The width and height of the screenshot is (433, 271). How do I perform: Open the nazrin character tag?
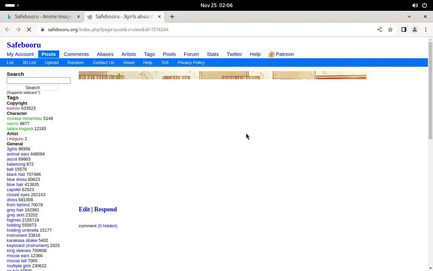click(13, 124)
